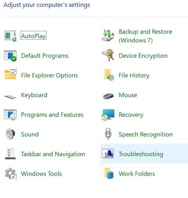Open Keyboard settings link
Screen dimensions: 188x198
(x=34, y=95)
